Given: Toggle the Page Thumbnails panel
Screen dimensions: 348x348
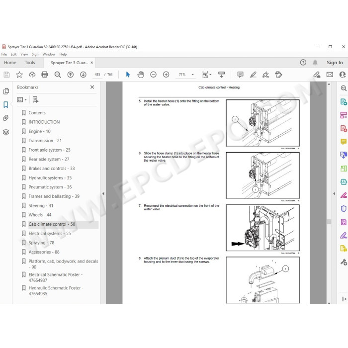Looking at the screenshot, I should (x=6, y=91).
